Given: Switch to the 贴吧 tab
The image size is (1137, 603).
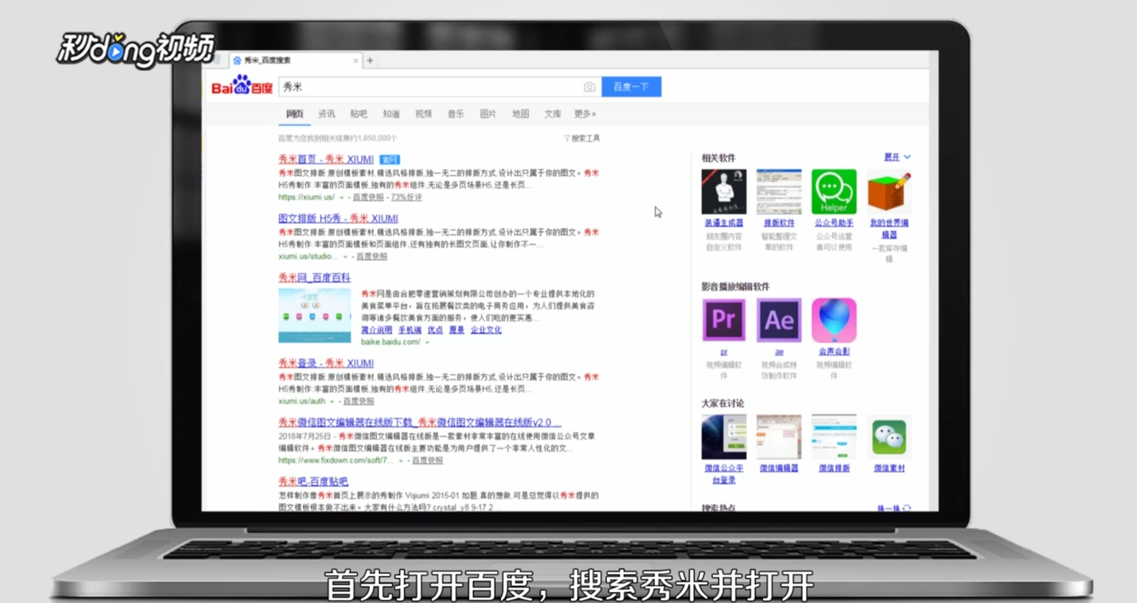Looking at the screenshot, I should click(358, 114).
